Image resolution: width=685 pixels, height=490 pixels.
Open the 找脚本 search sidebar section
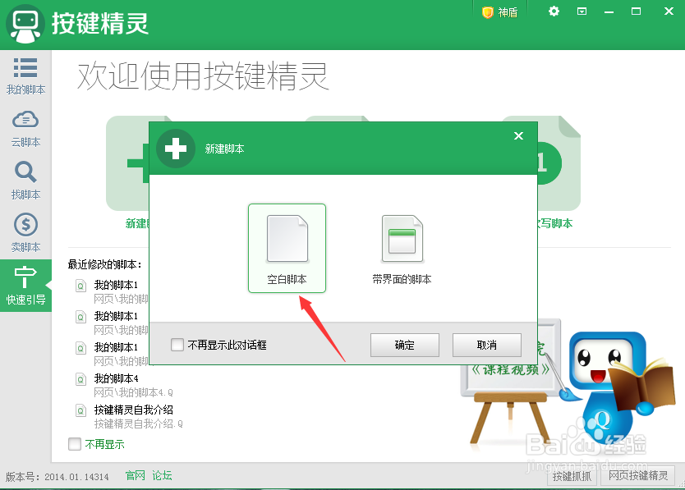[25, 181]
